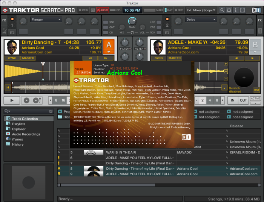Image resolution: width=264 pixels, height=202 pixels.
Task: Click deck A tempo bend right arrow
Action: point(106,58)
